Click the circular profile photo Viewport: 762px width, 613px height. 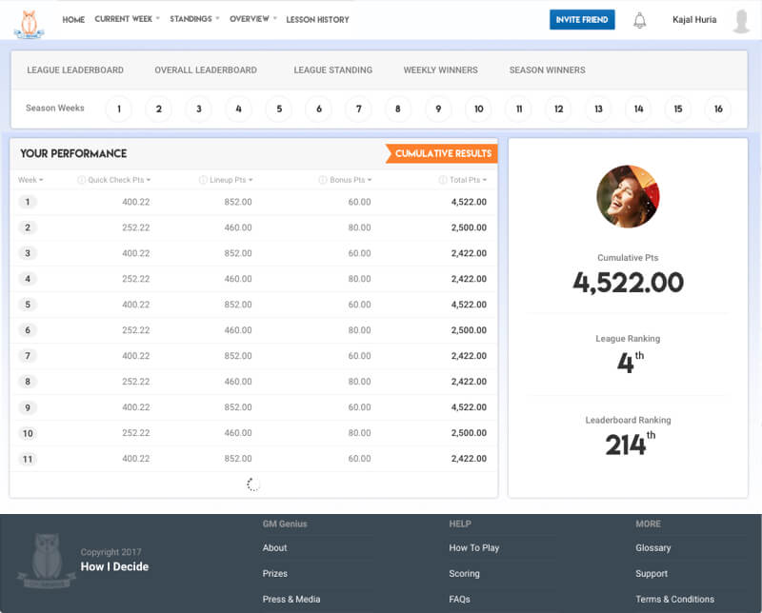coord(628,196)
